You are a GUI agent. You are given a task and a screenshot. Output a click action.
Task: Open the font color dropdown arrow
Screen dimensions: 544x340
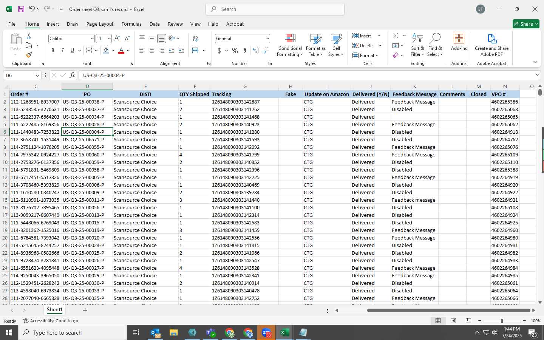(x=128, y=51)
